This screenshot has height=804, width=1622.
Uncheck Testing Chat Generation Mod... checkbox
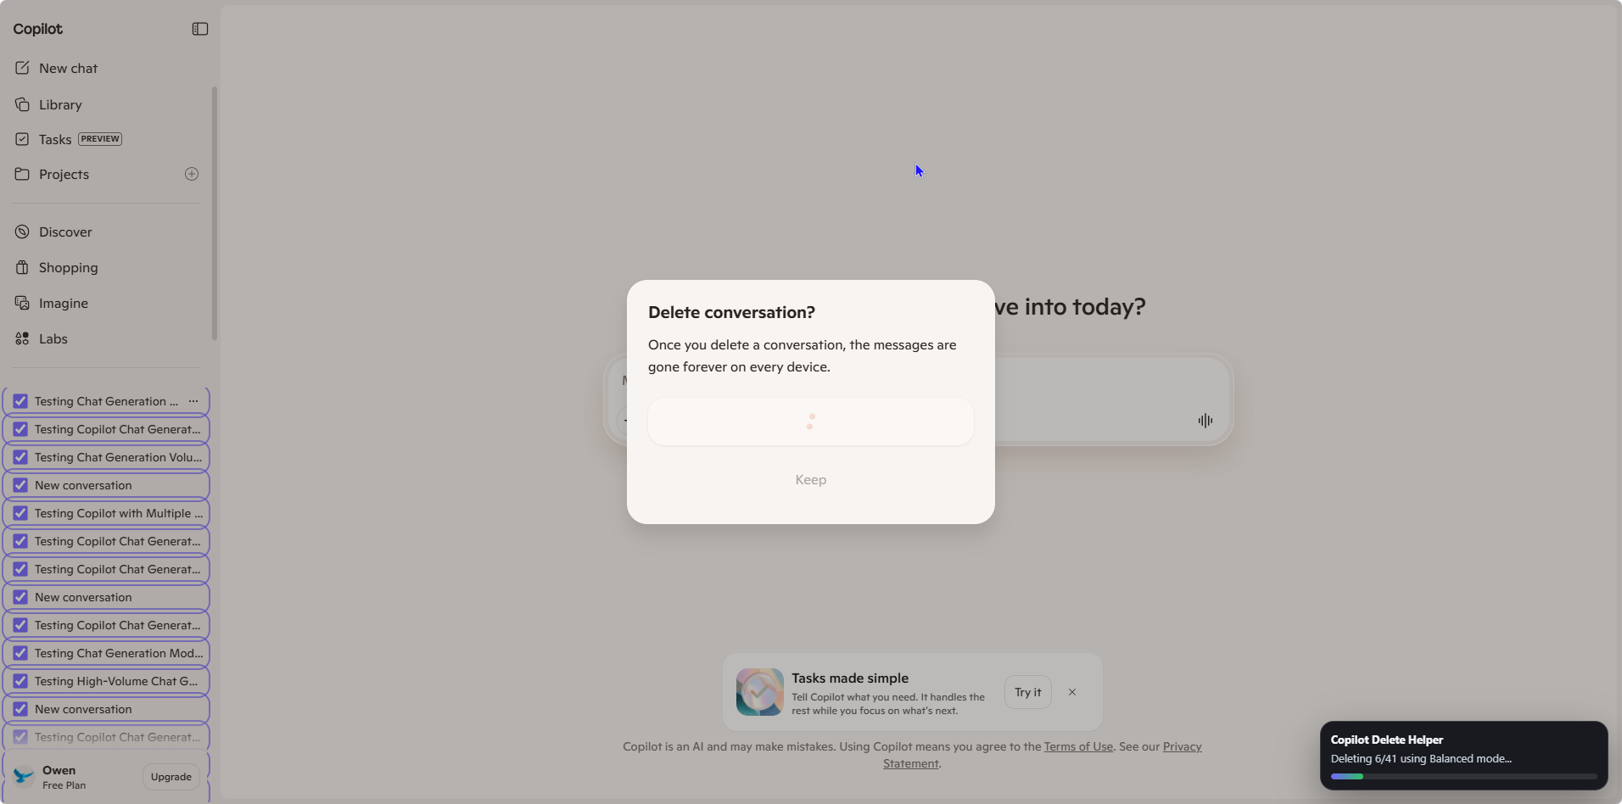point(20,653)
